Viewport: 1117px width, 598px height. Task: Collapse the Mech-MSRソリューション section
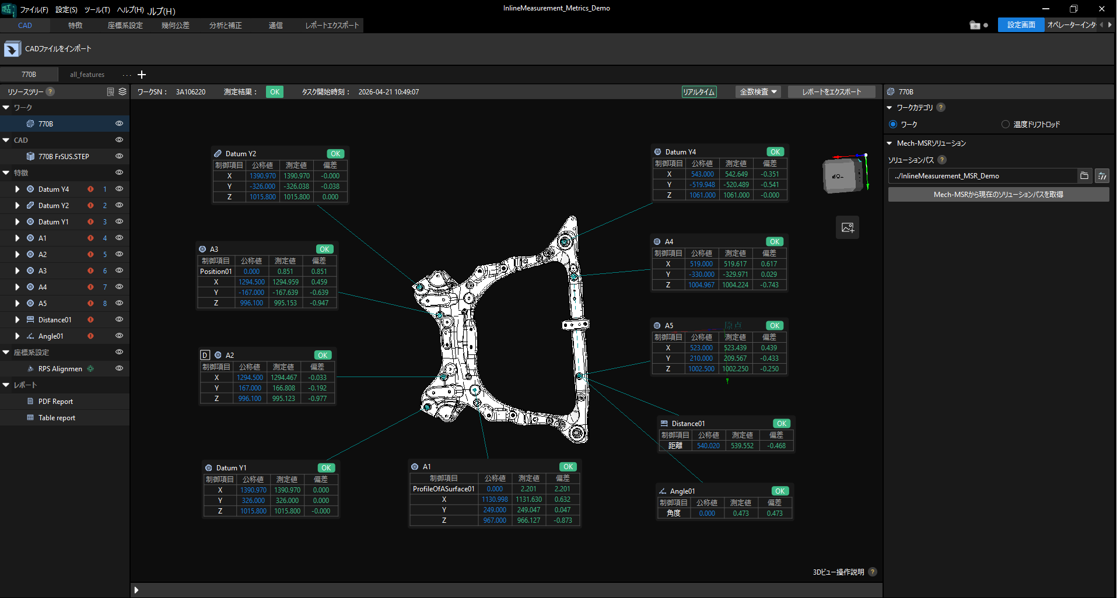[x=890, y=143]
